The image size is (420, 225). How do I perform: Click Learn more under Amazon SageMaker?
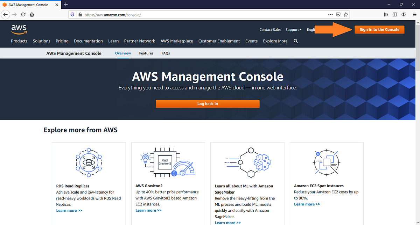point(228,223)
